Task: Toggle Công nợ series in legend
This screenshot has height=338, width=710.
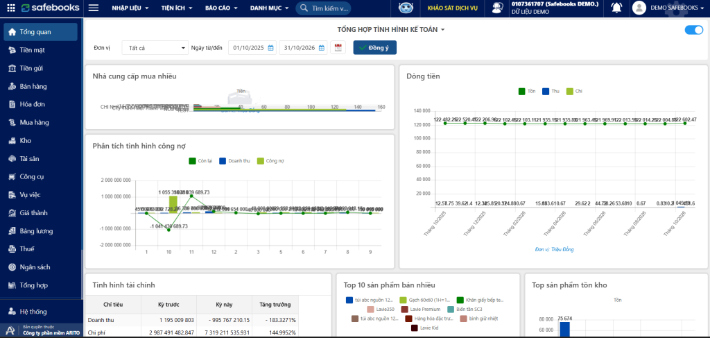Action: click(x=270, y=161)
